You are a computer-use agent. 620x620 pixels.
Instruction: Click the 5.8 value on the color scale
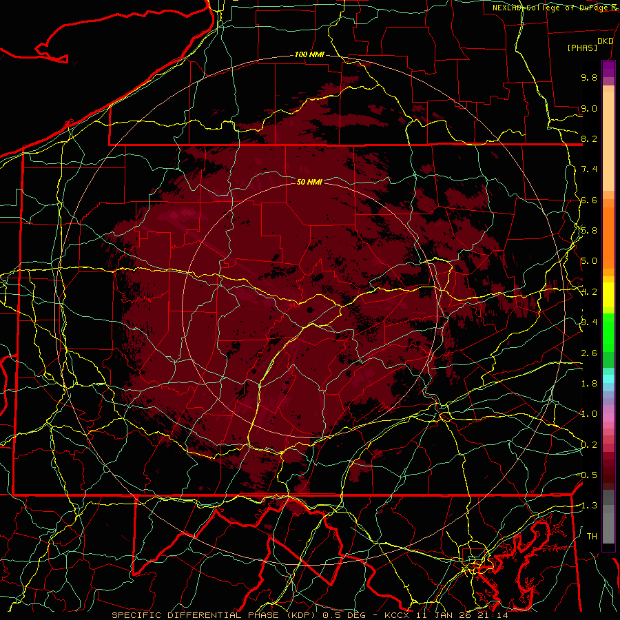[x=589, y=231]
